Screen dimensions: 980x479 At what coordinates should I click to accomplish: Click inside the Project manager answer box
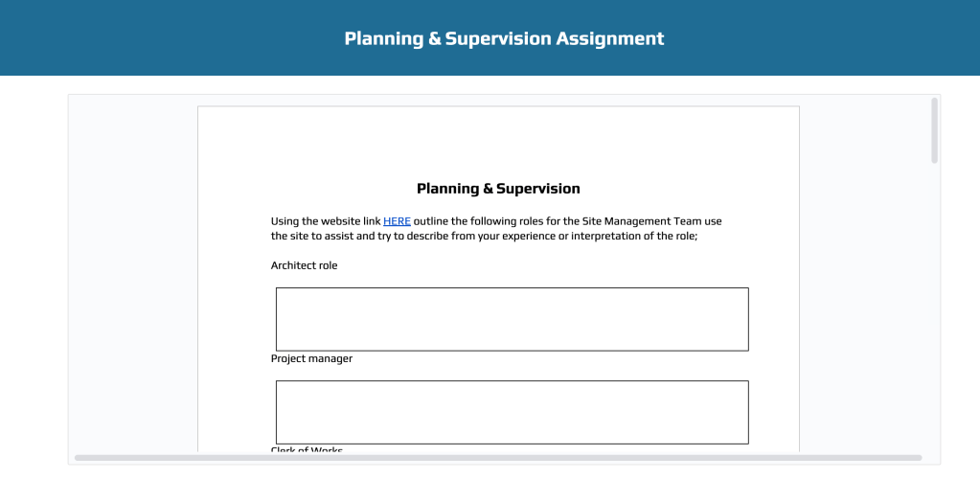tap(512, 412)
